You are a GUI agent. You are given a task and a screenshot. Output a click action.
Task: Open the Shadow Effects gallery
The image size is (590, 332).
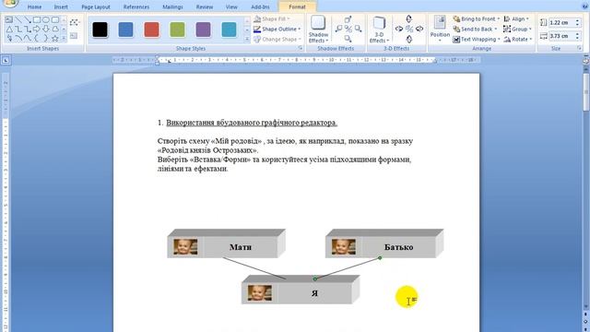318,30
